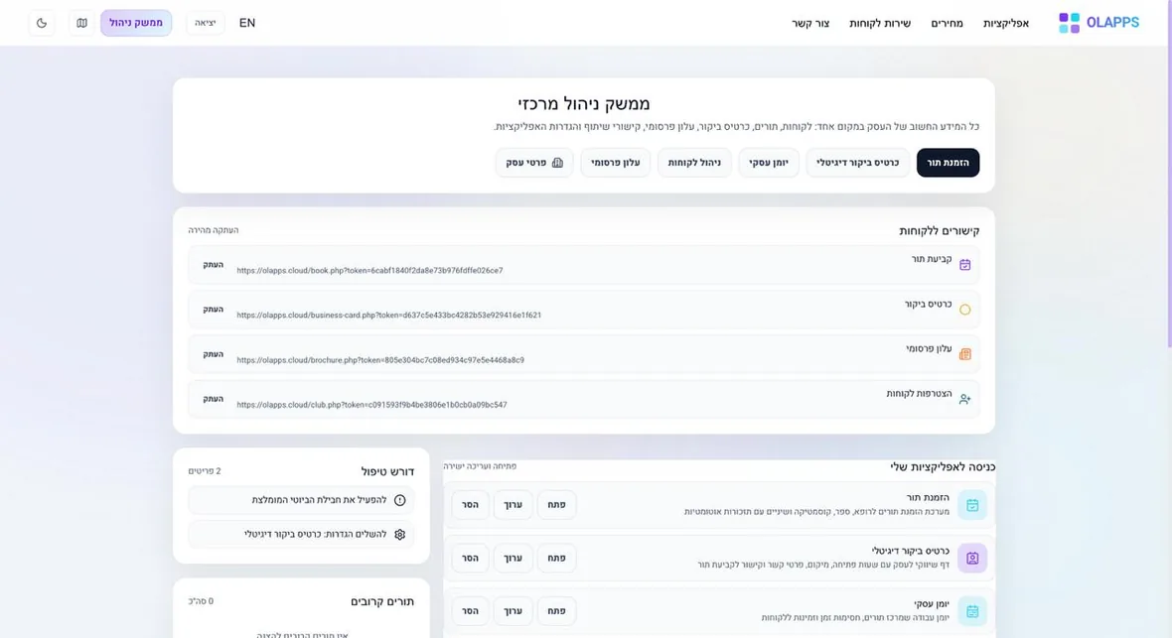Screen dimensions: 1172x638
Task: Remove the יומן עסקי app with הסר
Action: [x=470, y=611]
